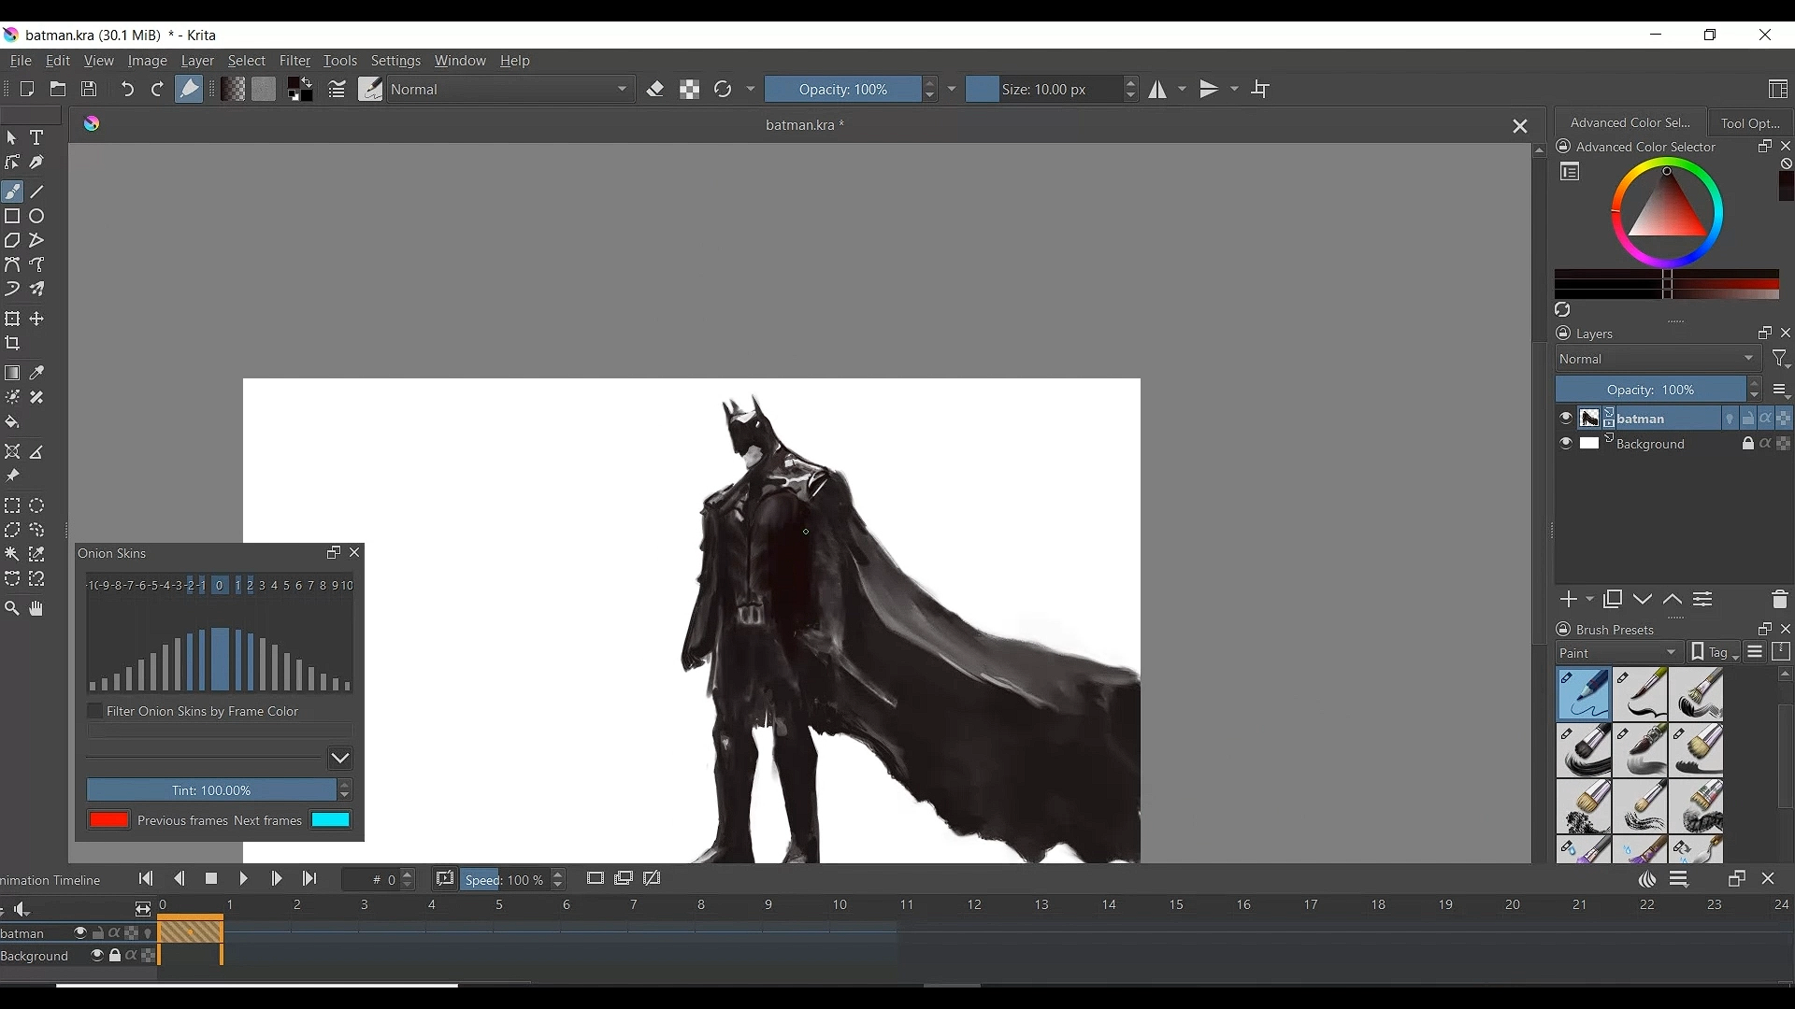Open the Normal blending mode dropdown in toolbar

point(511,90)
